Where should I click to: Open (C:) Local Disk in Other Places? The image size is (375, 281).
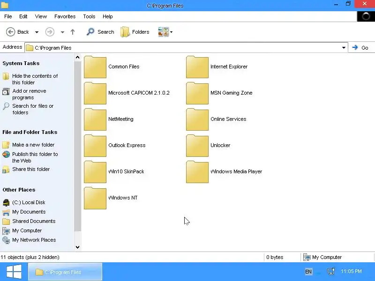29,202
